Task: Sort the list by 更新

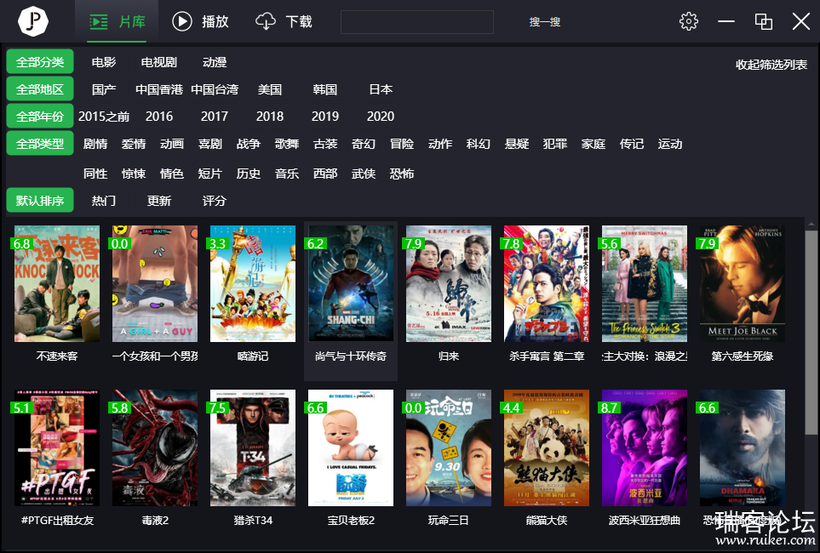Action: point(159,201)
